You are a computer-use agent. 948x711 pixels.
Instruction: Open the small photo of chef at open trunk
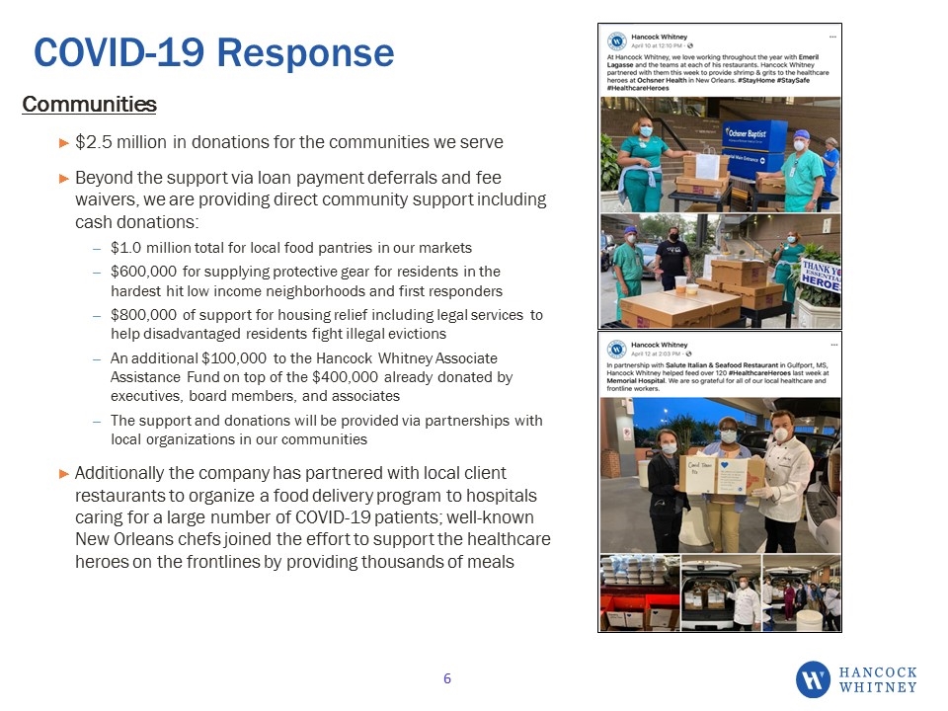(721, 593)
